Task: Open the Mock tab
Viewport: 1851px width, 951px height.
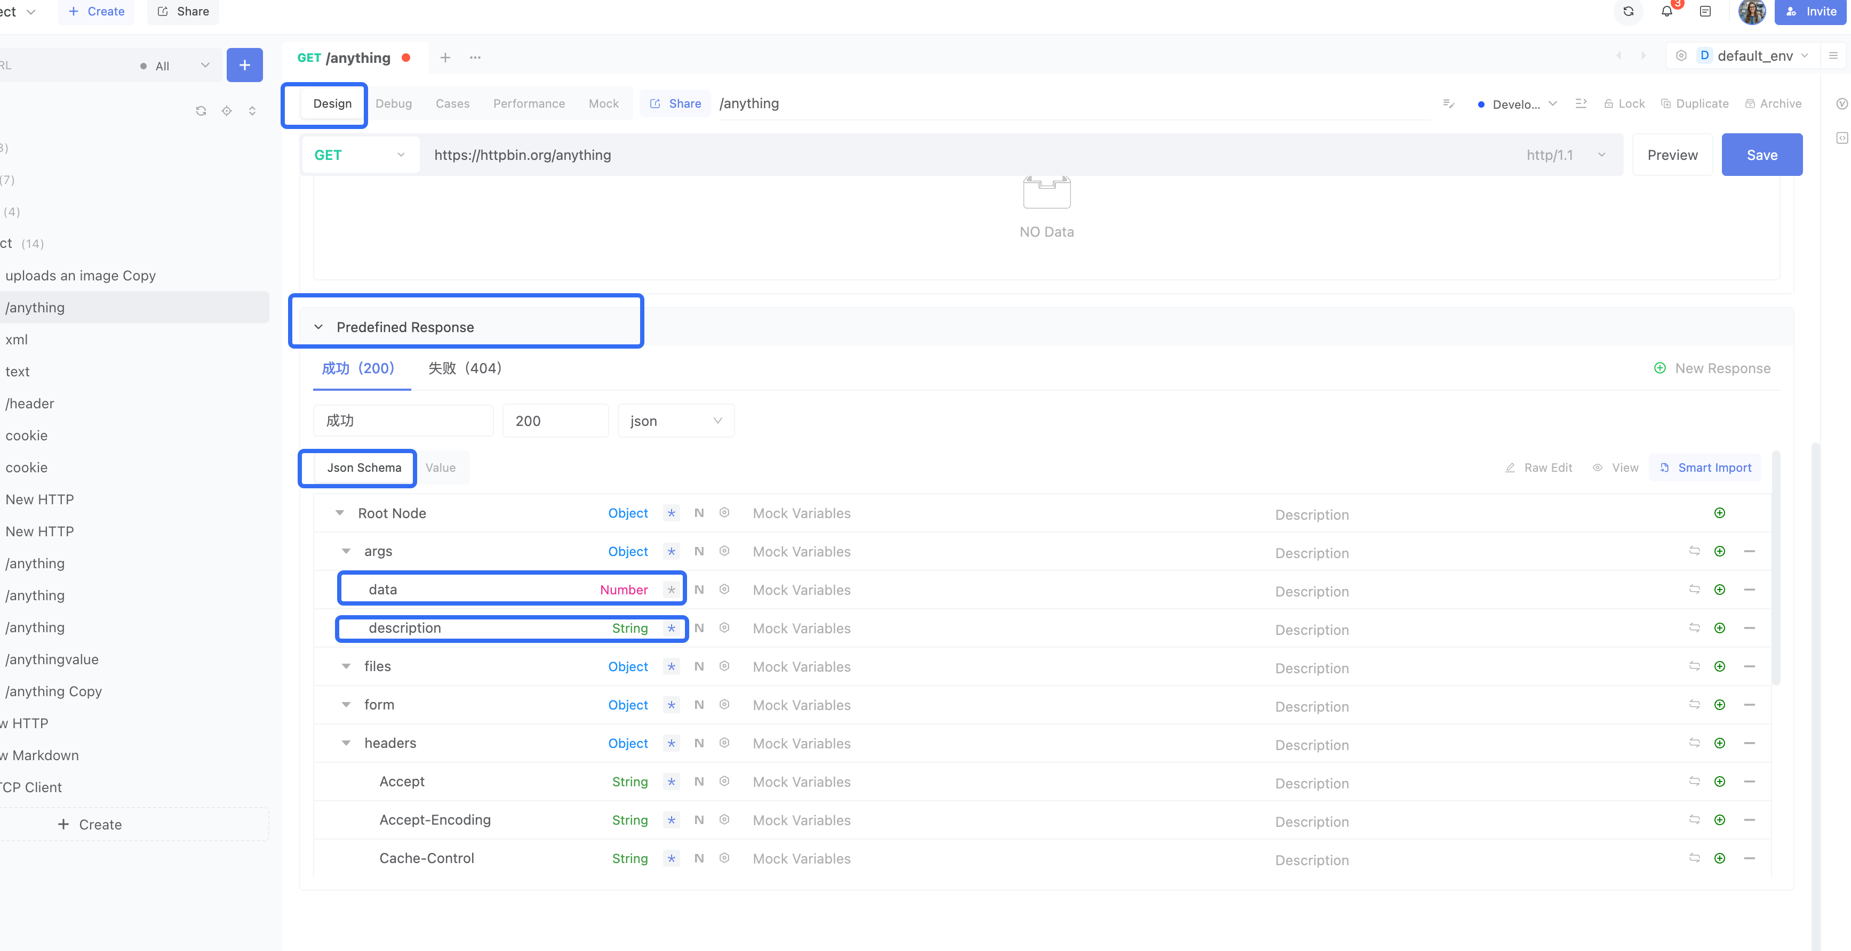Action: point(604,103)
